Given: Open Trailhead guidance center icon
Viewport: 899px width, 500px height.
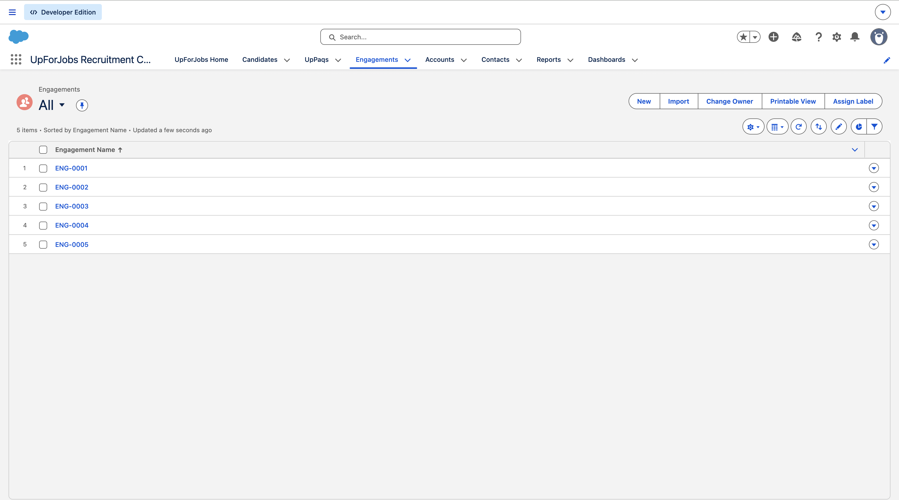Looking at the screenshot, I should tap(796, 37).
